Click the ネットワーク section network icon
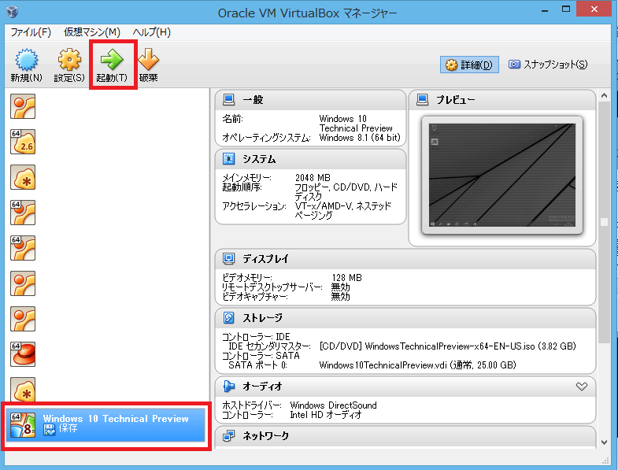618x470 pixels. pos(228,435)
